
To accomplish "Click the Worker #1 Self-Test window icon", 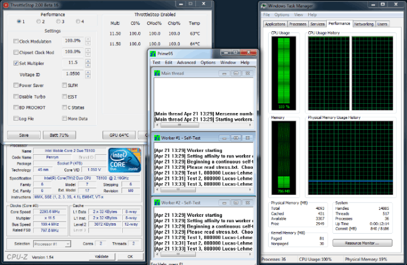I will (157, 138).
